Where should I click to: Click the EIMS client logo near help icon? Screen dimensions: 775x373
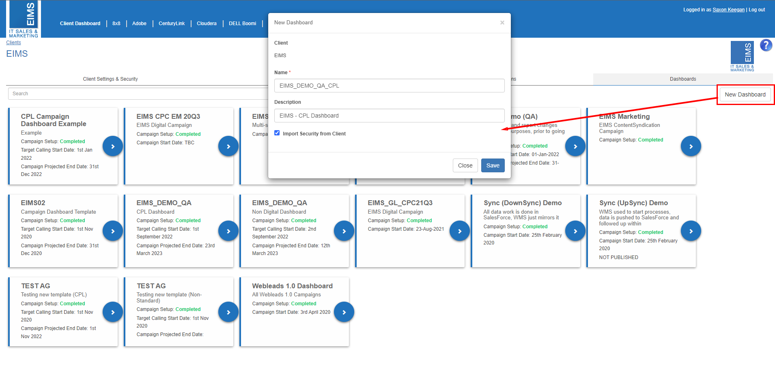click(742, 56)
